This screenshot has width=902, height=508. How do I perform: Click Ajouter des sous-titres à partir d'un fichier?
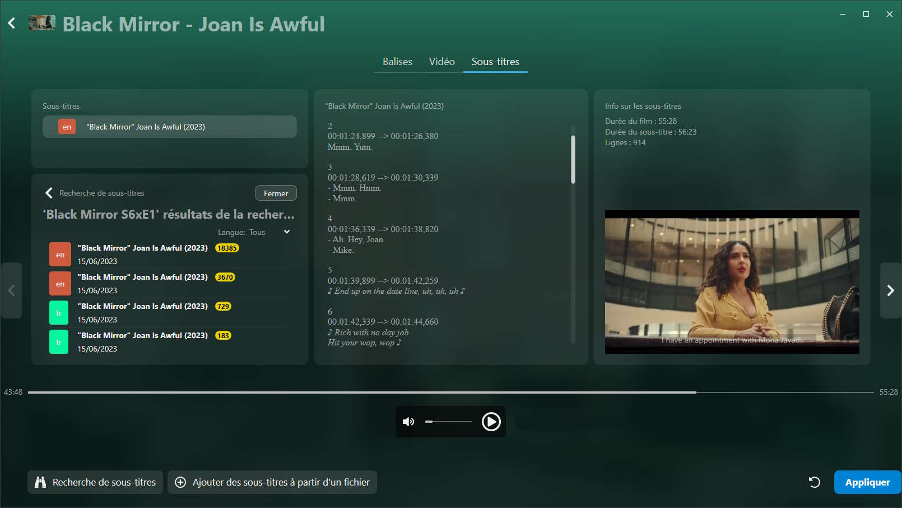point(272,482)
